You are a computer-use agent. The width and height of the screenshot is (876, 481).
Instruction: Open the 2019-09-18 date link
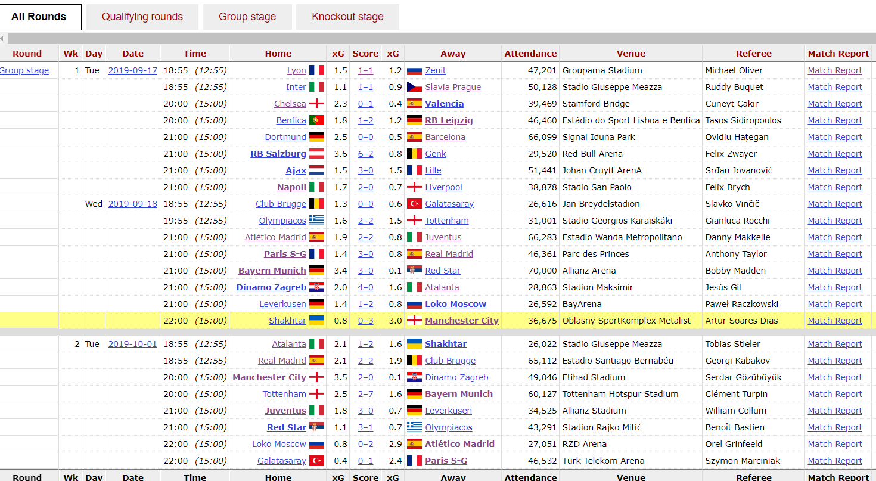[x=132, y=204]
